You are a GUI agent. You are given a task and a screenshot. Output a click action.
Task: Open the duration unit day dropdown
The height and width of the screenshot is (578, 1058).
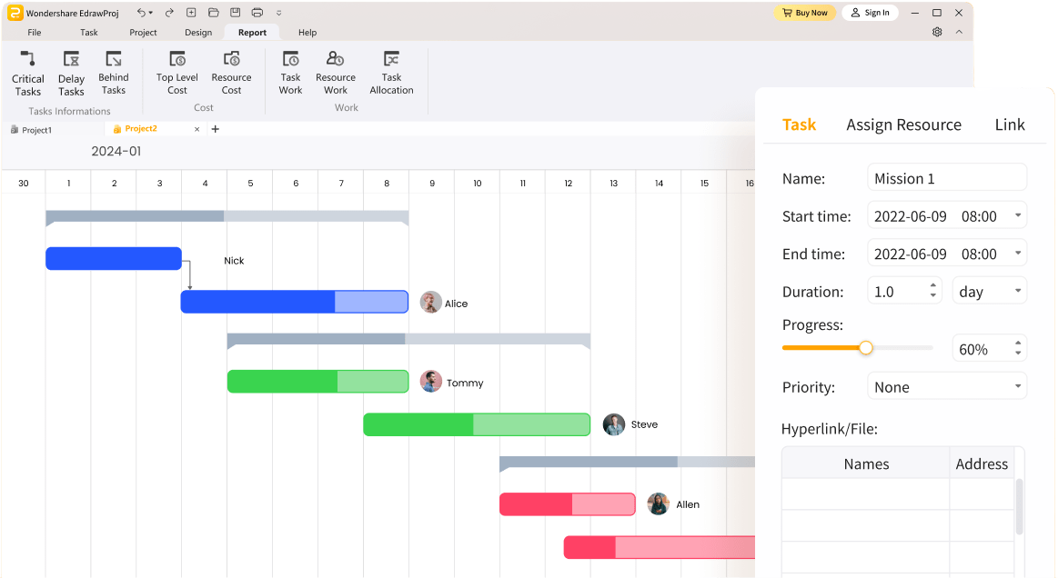click(x=989, y=292)
